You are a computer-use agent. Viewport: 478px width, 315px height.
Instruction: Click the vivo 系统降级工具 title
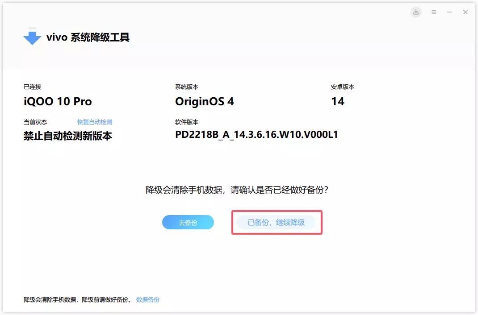[x=88, y=37]
